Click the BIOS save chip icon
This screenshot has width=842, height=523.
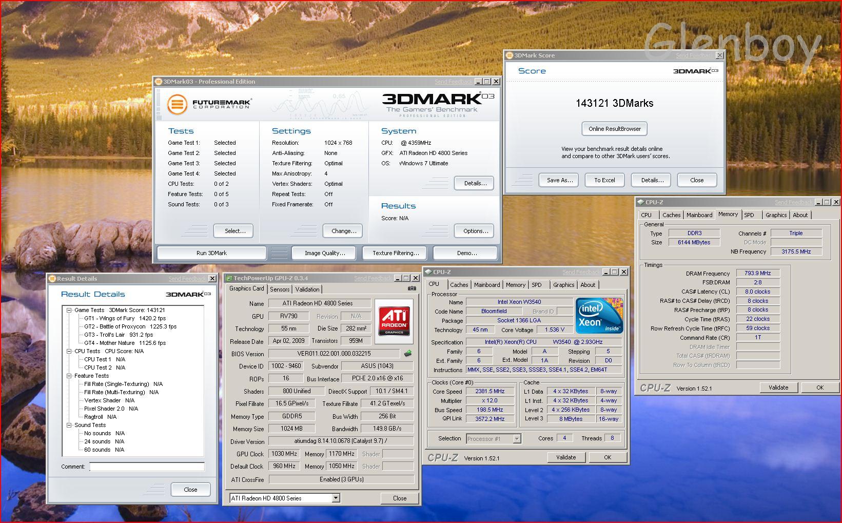point(408,354)
